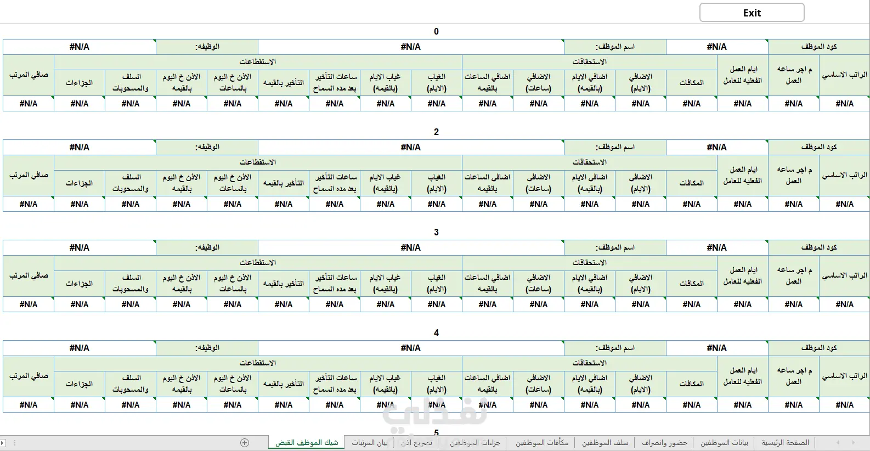Select the السلف والمسحوبات header in slip 2
The height and width of the screenshot is (451, 870).
coord(131,183)
